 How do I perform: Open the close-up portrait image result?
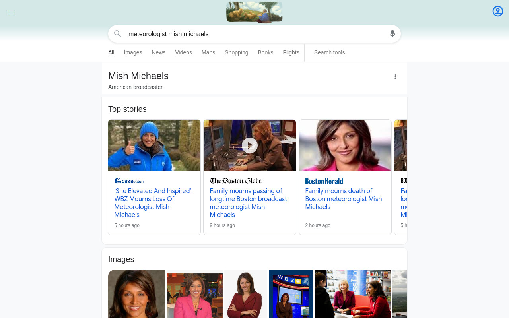137,294
